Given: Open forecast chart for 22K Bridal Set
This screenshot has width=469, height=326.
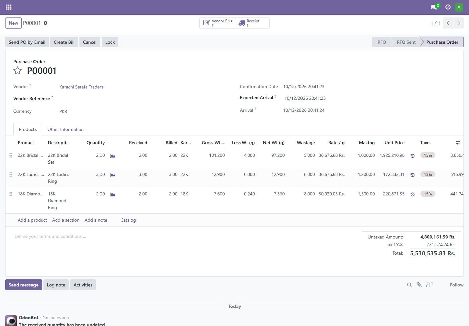Looking at the screenshot, I should 113,156.
